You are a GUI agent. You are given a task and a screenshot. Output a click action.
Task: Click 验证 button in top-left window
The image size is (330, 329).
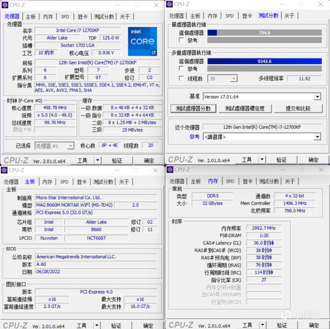tap(117, 160)
